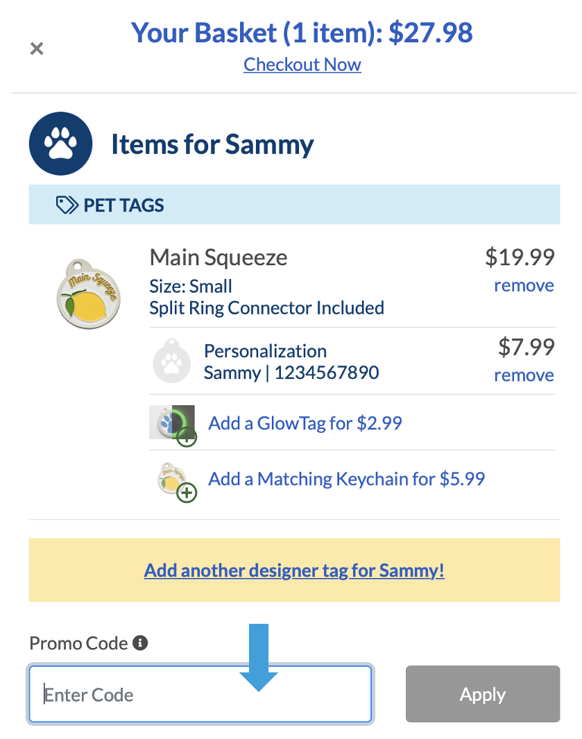Click the Personalization paw tag icon

[x=171, y=361]
